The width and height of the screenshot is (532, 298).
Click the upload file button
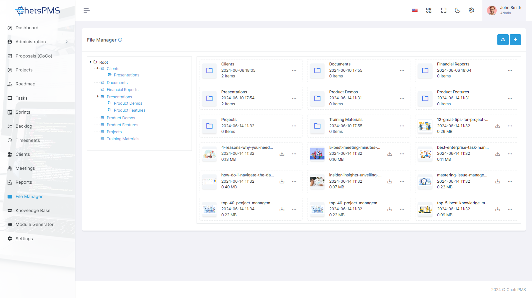[x=503, y=40]
